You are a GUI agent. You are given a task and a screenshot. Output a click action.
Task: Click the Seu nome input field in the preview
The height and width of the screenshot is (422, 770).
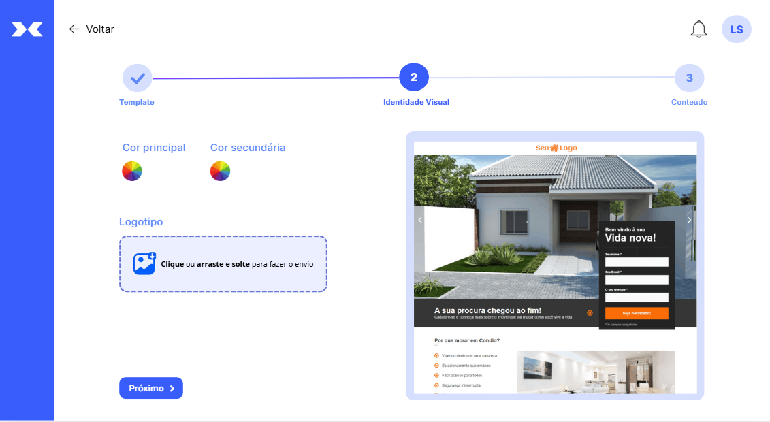click(636, 261)
